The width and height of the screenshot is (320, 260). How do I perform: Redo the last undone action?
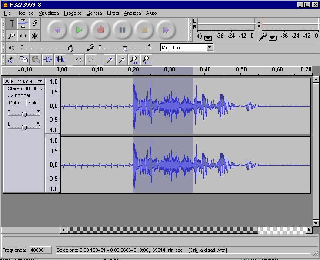(x=90, y=60)
